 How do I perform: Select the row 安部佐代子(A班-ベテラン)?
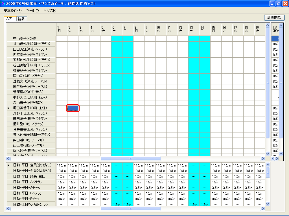(x=31, y=60)
